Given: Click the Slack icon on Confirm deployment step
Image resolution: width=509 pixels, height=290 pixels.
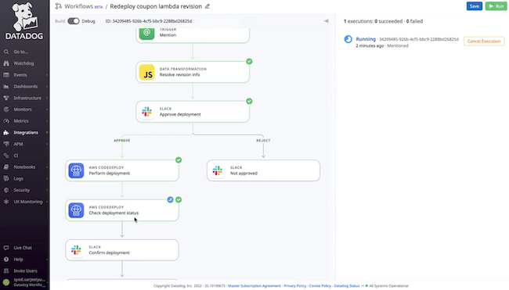Looking at the screenshot, I should click(76, 250).
